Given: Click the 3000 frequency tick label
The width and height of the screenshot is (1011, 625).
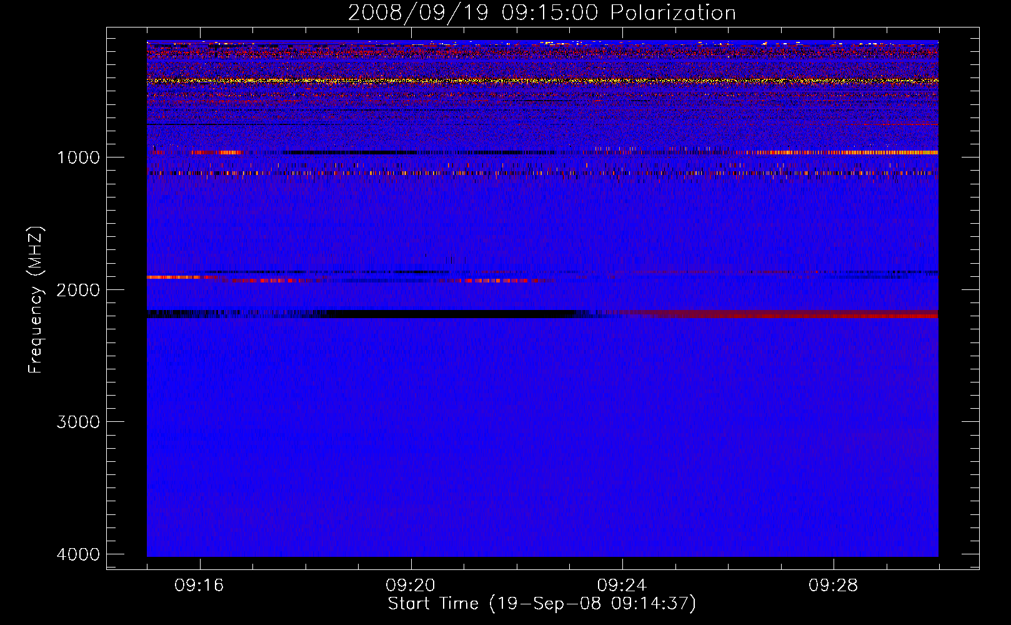Looking at the screenshot, I should [78, 422].
